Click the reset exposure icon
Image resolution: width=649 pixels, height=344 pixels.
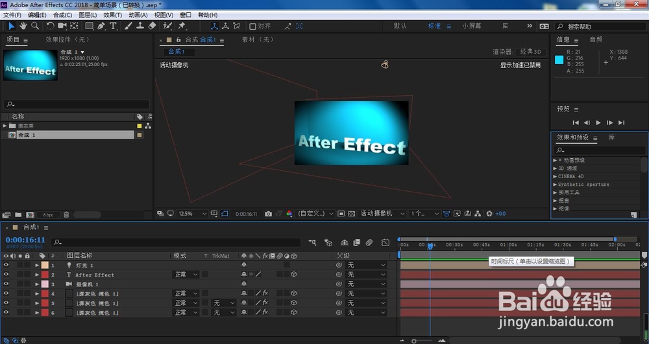click(489, 214)
